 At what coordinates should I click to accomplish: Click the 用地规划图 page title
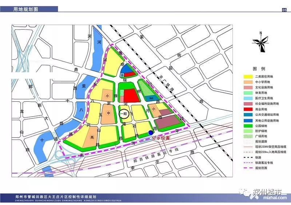tap(25, 9)
